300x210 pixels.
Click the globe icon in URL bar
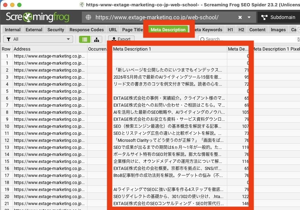tap(89, 18)
